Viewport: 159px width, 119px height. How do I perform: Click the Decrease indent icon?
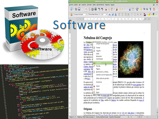click(x=138, y=15)
